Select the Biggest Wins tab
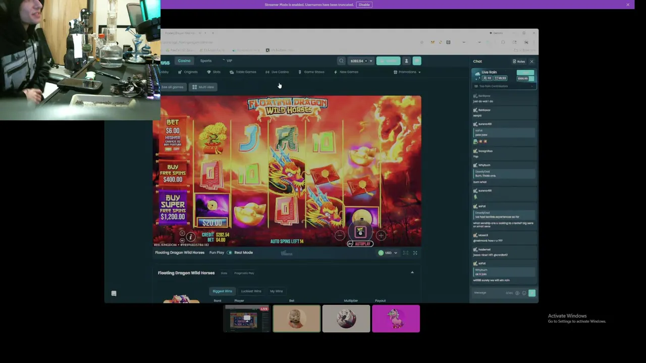This screenshot has height=363, width=646. click(x=222, y=291)
